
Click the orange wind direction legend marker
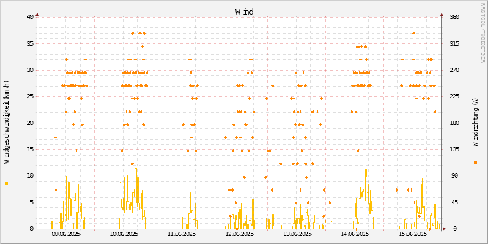point(475,162)
